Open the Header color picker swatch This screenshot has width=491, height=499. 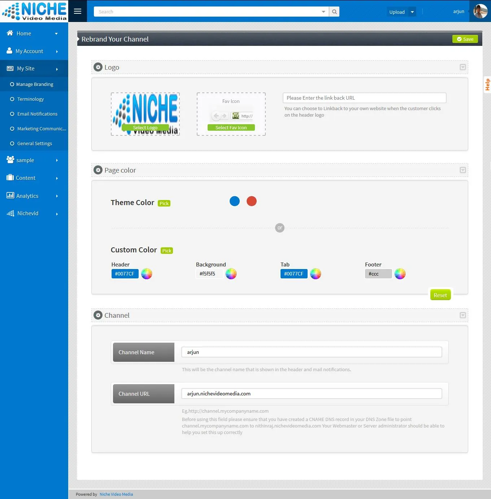pyautogui.click(x=147, y=274)
